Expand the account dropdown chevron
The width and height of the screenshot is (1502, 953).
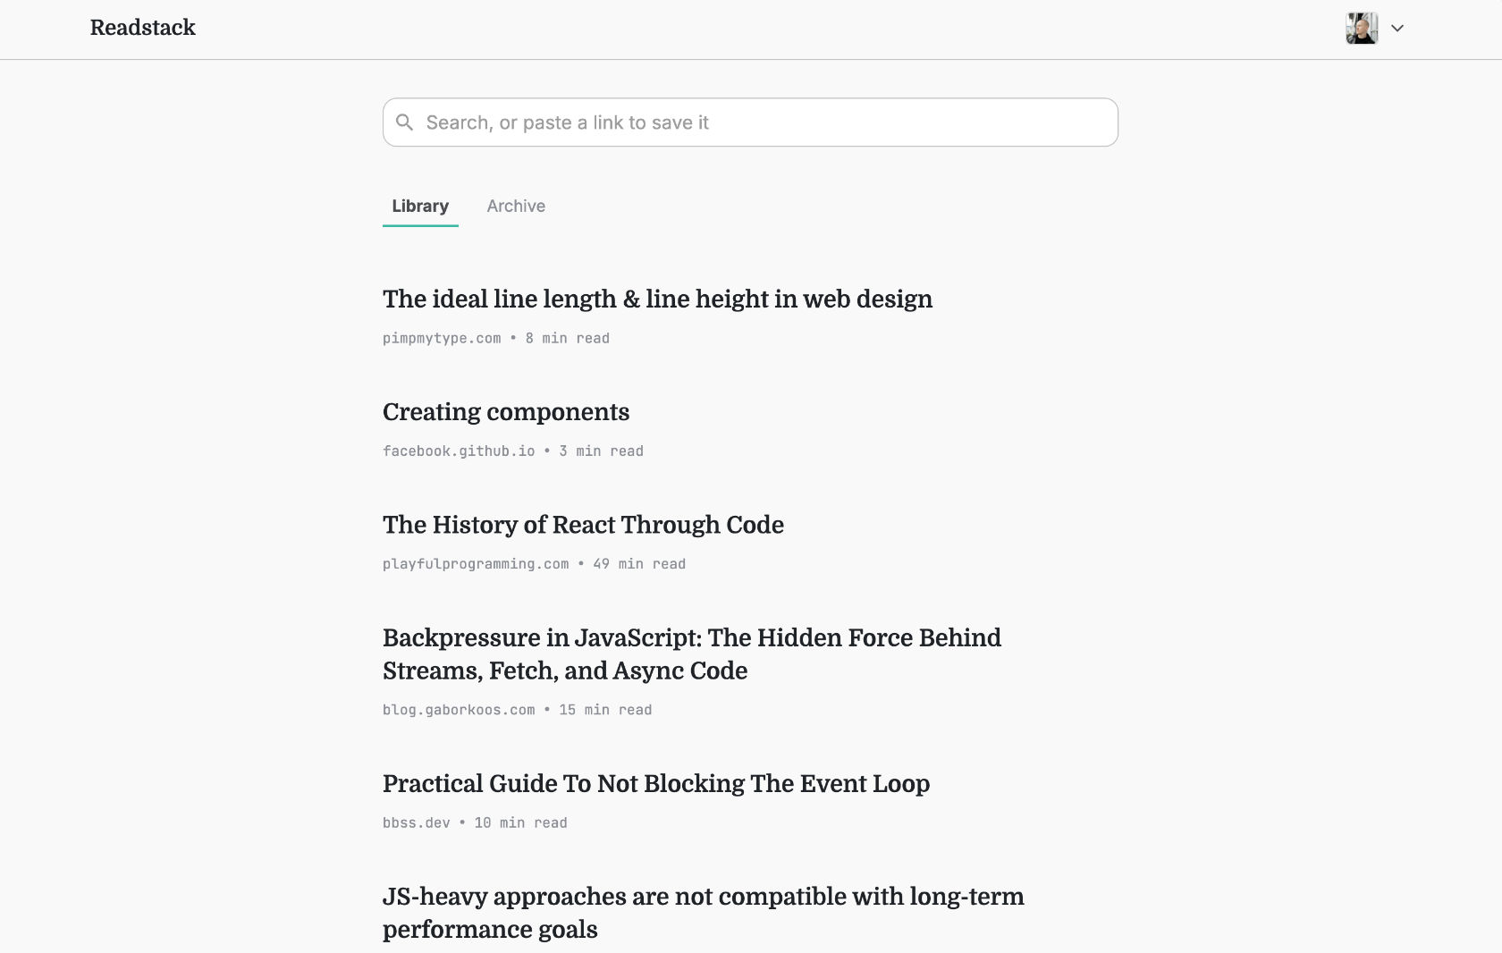[x=1397, y=29]
